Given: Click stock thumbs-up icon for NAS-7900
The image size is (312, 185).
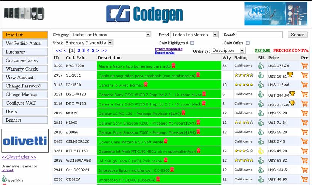Looking at the screenshot, I should pyautogui.click(x=261, y=66).
